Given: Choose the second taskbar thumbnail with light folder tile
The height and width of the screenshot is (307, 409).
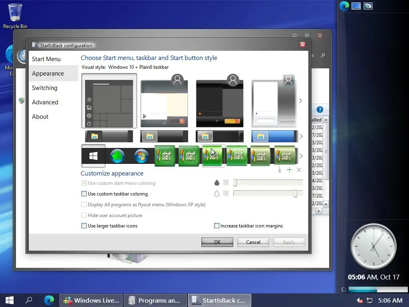Looking at the screenshot, I should pyautogui.click(x=164, y=136).
